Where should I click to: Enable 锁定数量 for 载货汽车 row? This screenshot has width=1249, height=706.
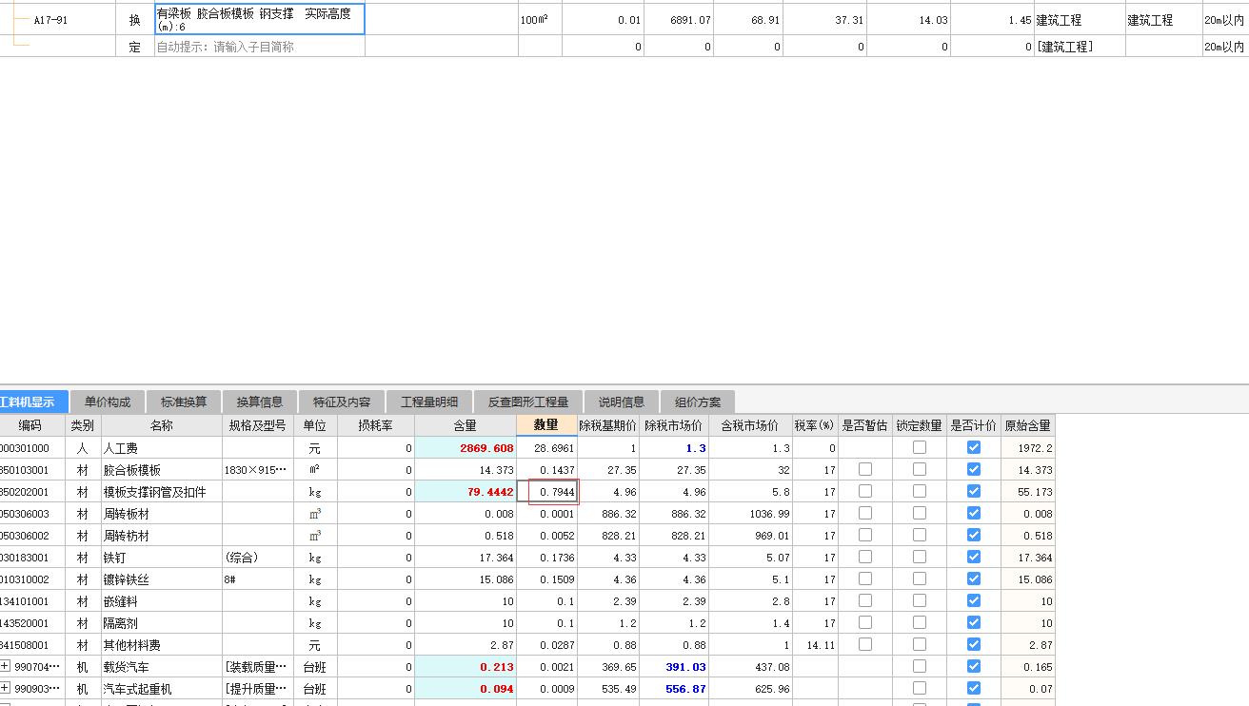[x=920, y=666]
